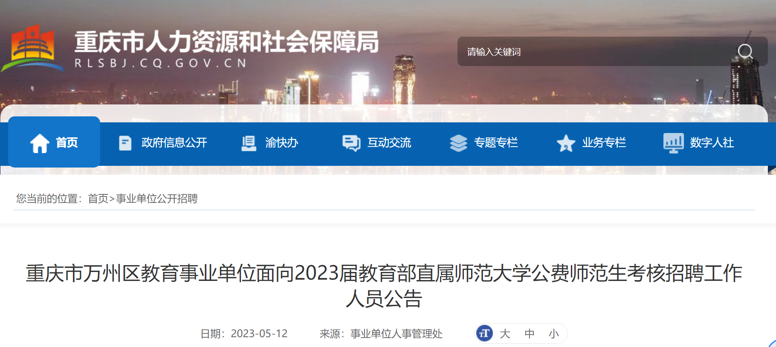The height and width of the screenshot is (347, 776).
Task: Click the home house icon
Action: tap(40, 143)
